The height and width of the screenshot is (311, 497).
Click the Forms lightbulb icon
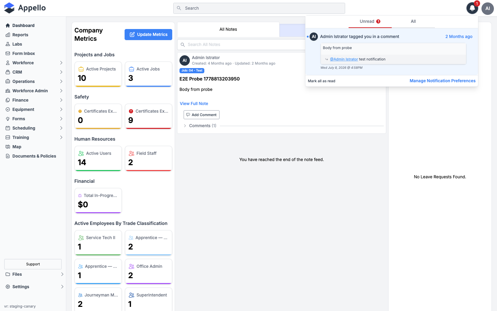8,119
